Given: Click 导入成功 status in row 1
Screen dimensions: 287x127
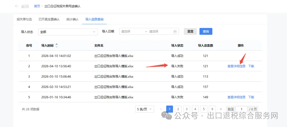Looking at the screenshot, I should point(177,56).
